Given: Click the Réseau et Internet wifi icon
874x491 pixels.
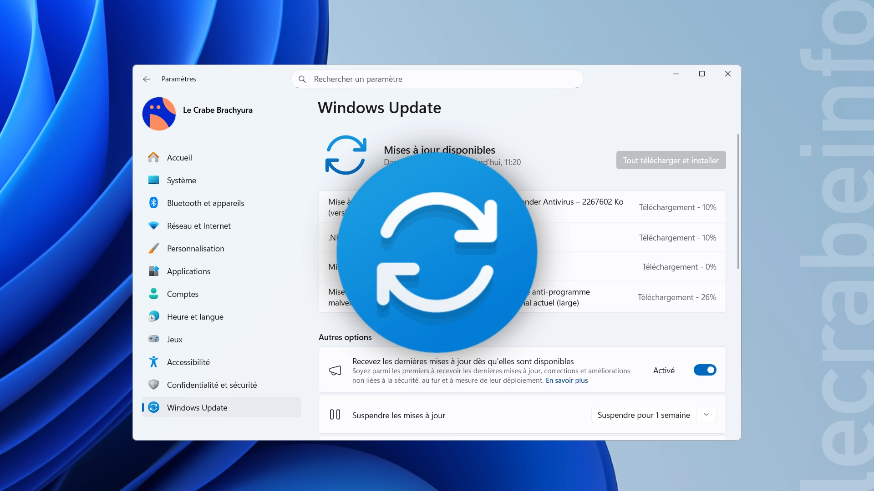Looking at the screenshot, I should [153, 225].
